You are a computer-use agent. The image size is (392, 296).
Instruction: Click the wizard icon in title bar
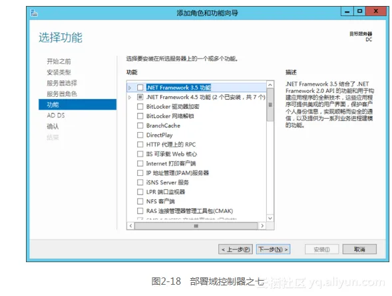click(34, 13)
